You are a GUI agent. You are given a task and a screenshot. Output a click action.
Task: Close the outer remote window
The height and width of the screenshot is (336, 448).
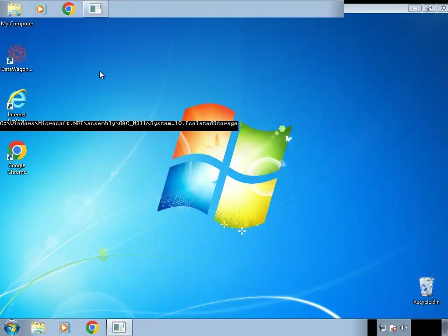coord(443,9)
